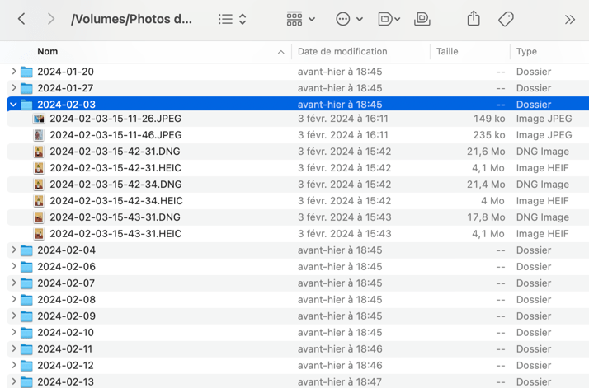Click the tag icon to edit tags
The width and height of the screenshot is (589, 388).
tap(507, 19)
